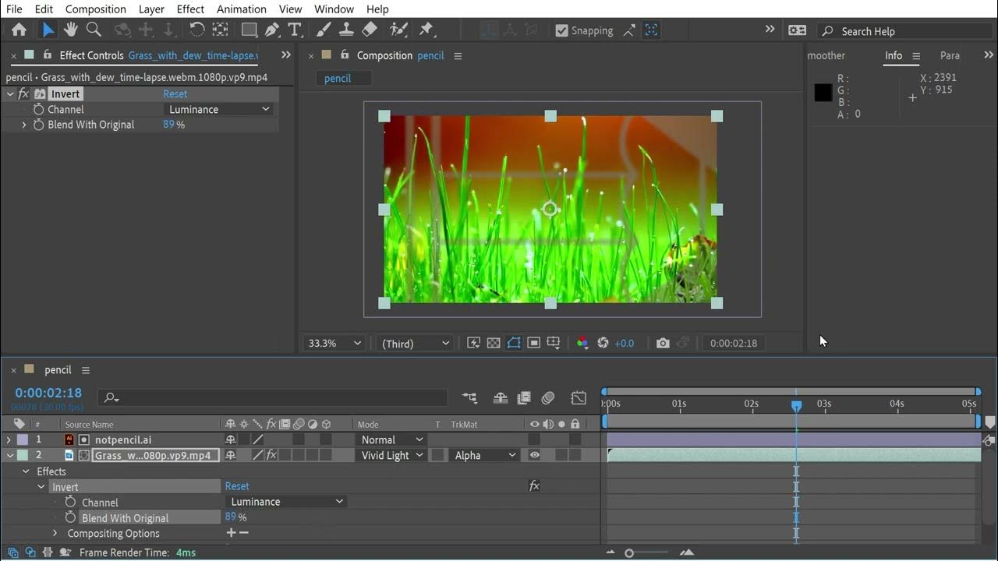Image resolution: width=998 pixels, height=561 pixels.
Task: Select the Type text tool
Action: [x=295, y=30]
